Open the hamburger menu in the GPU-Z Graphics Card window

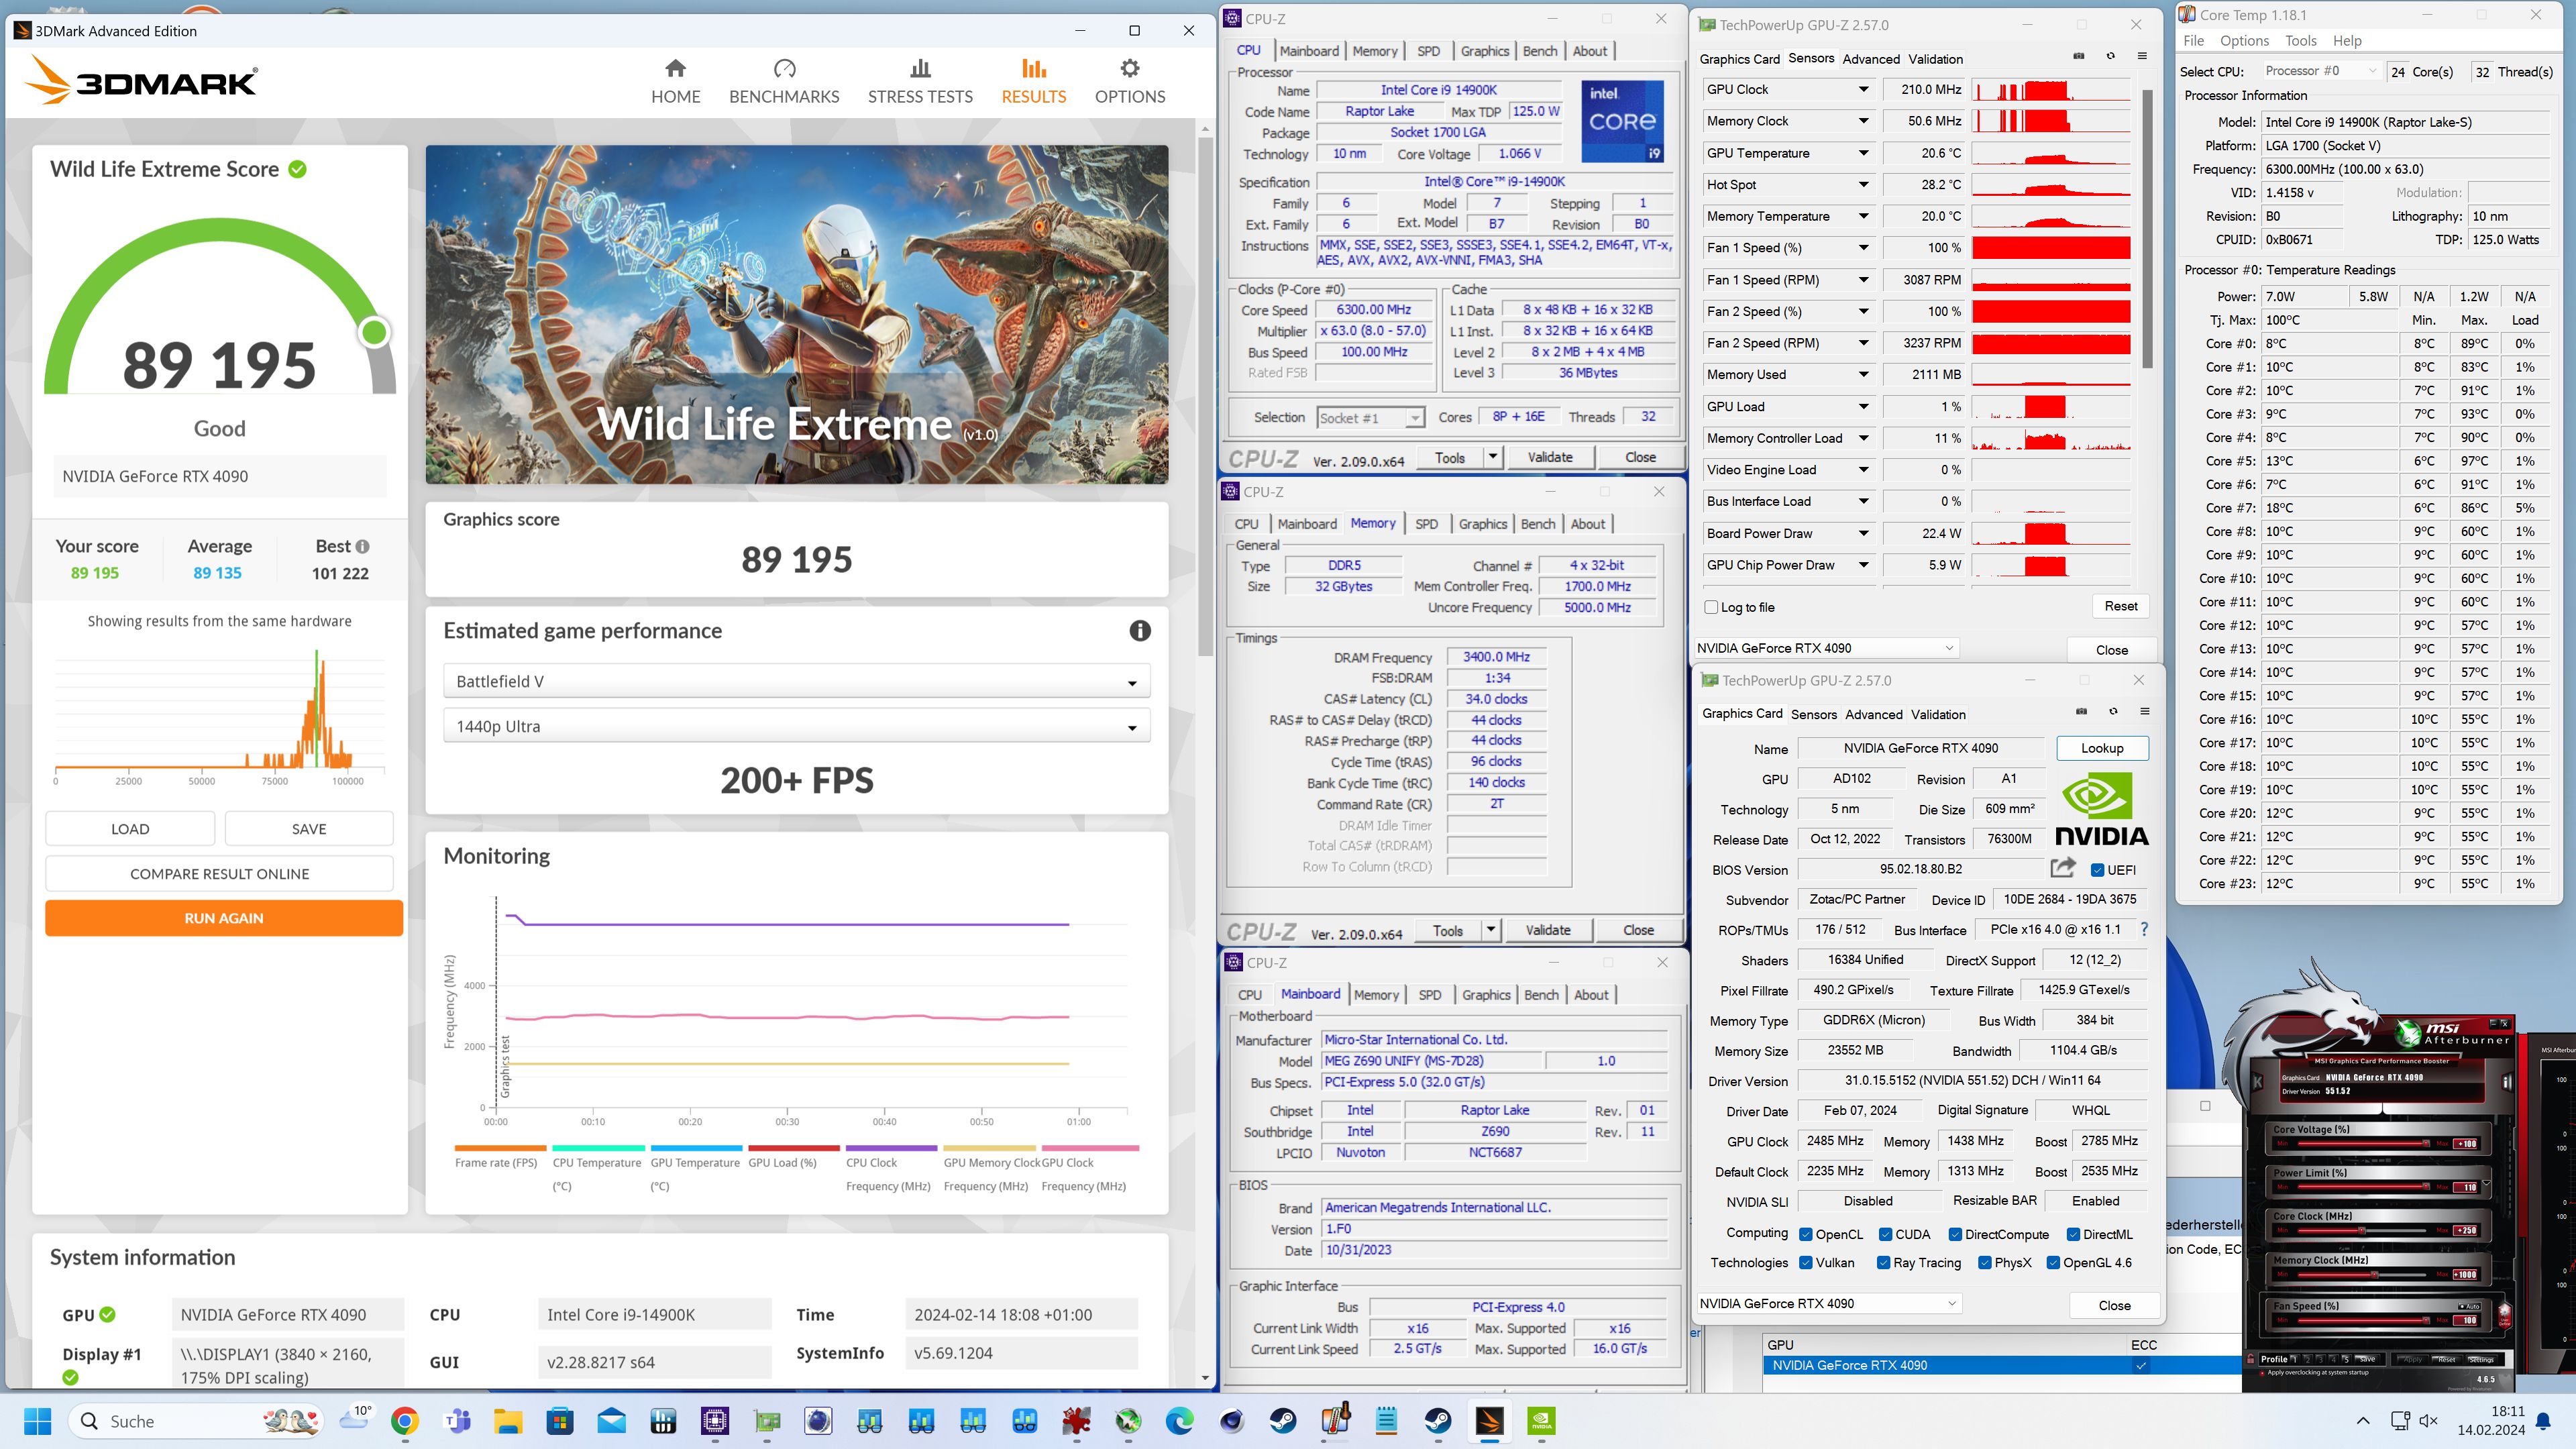tap(2145, 711)
